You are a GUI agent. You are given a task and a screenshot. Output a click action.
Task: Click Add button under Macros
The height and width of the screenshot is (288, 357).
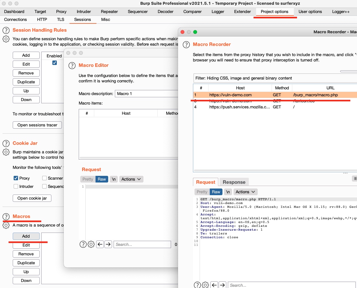click(26, 236)
